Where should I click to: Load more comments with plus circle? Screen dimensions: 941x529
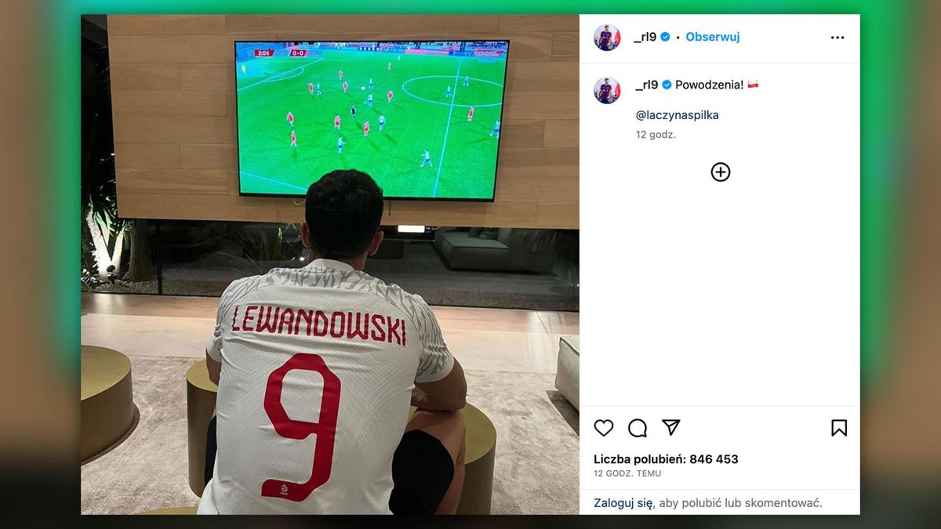(721, 172)
